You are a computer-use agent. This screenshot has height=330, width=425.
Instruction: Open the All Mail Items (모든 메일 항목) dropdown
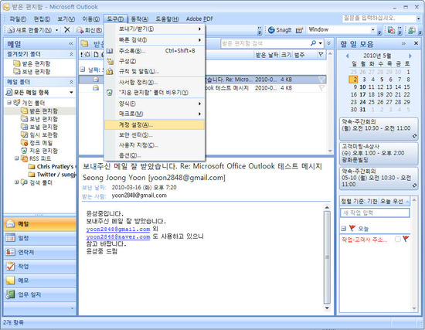(71, 93)
